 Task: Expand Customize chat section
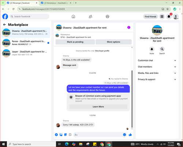(x=157, y=60)
